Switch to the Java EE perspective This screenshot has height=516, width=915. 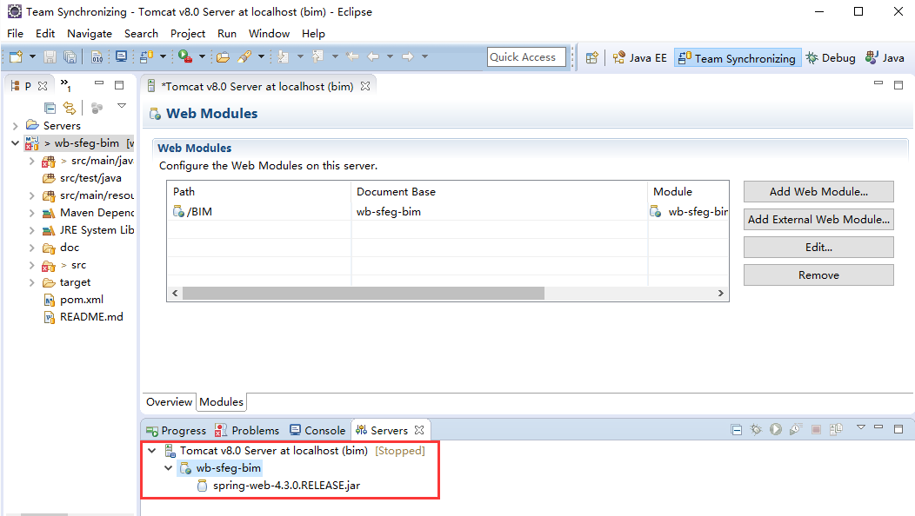[639, 58]
